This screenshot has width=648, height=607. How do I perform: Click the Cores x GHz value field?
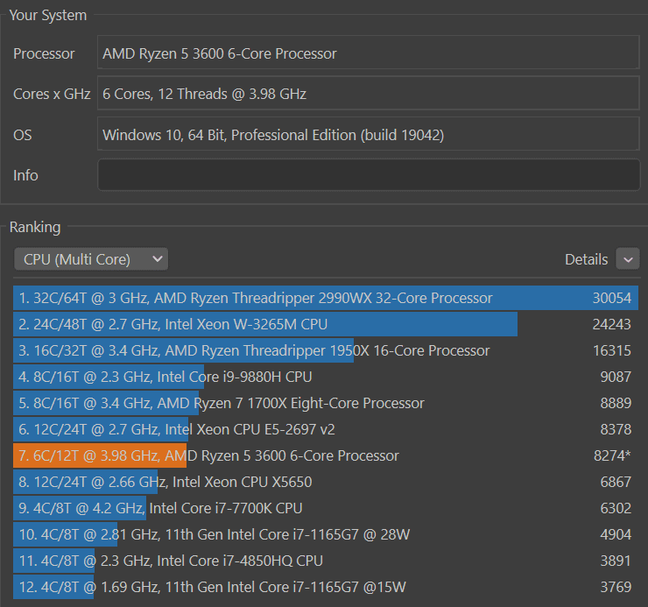(369, 93)
